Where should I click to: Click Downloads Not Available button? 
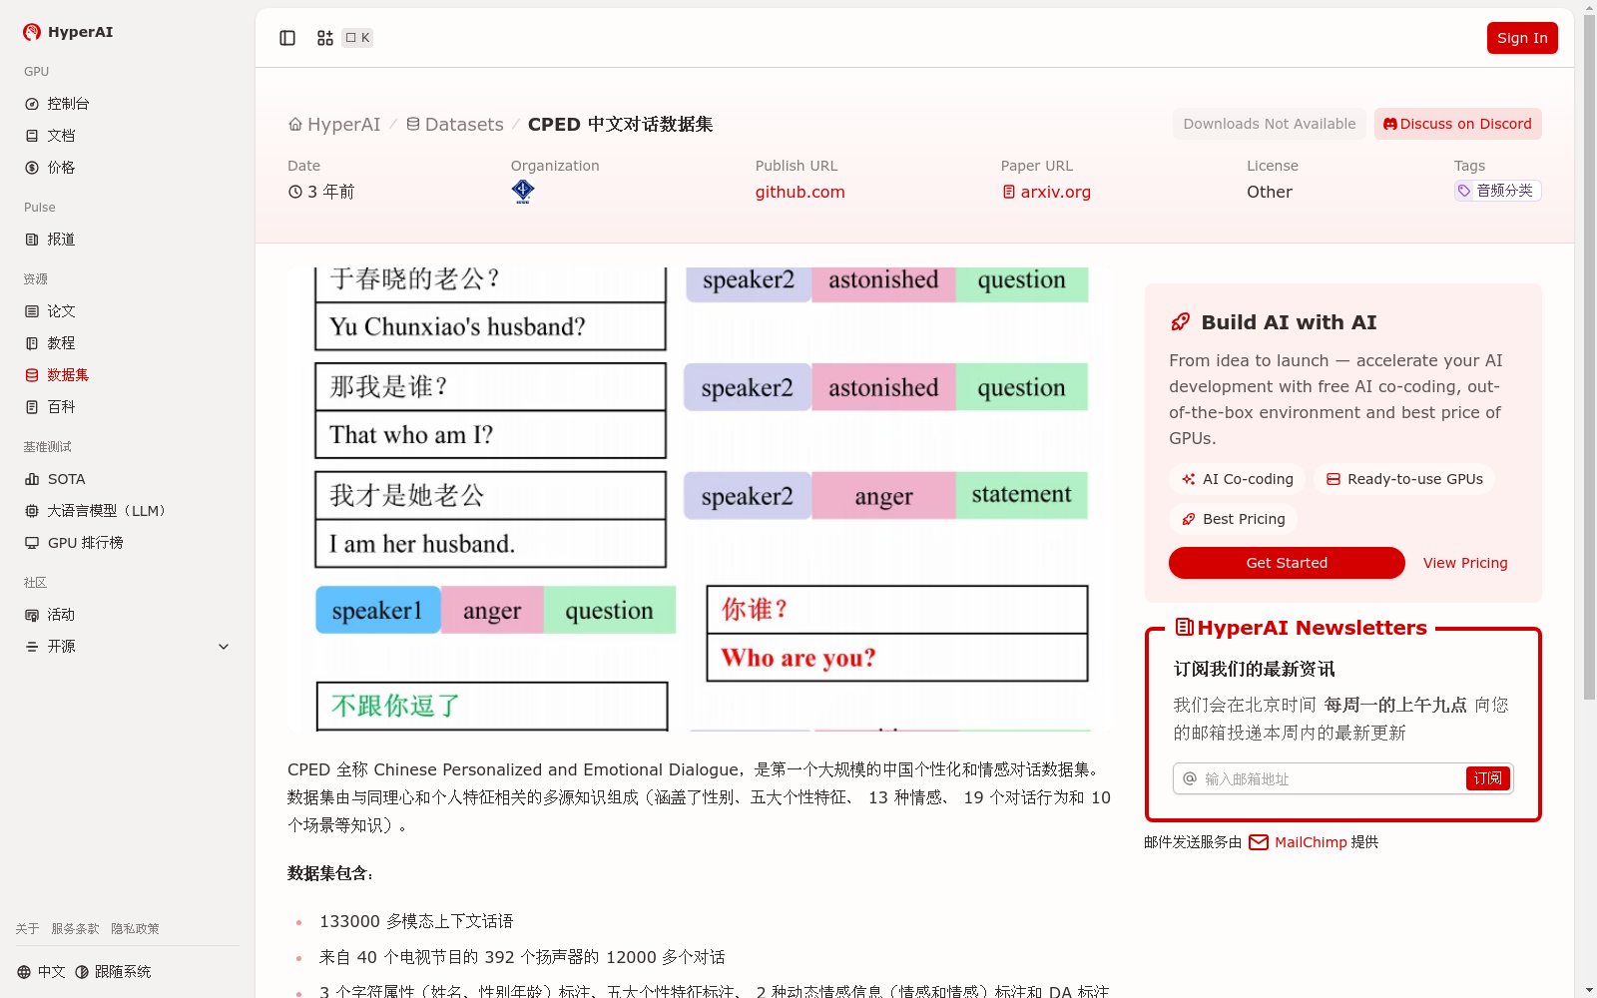pos(1270,124)
